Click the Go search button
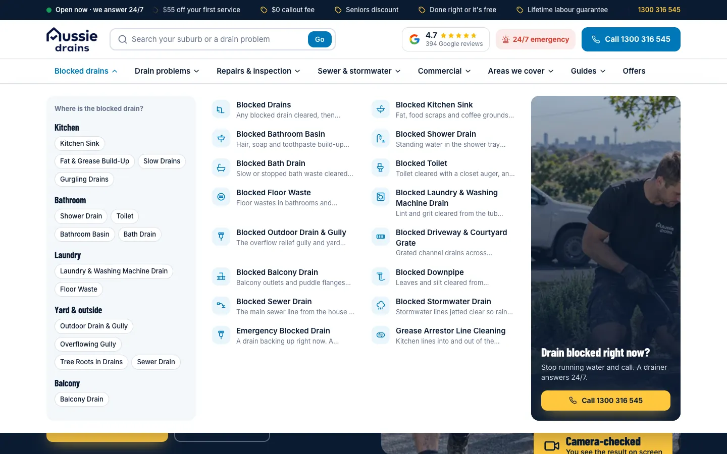The height and width of the screenshot is (454, 727). [x=320, y=39]
